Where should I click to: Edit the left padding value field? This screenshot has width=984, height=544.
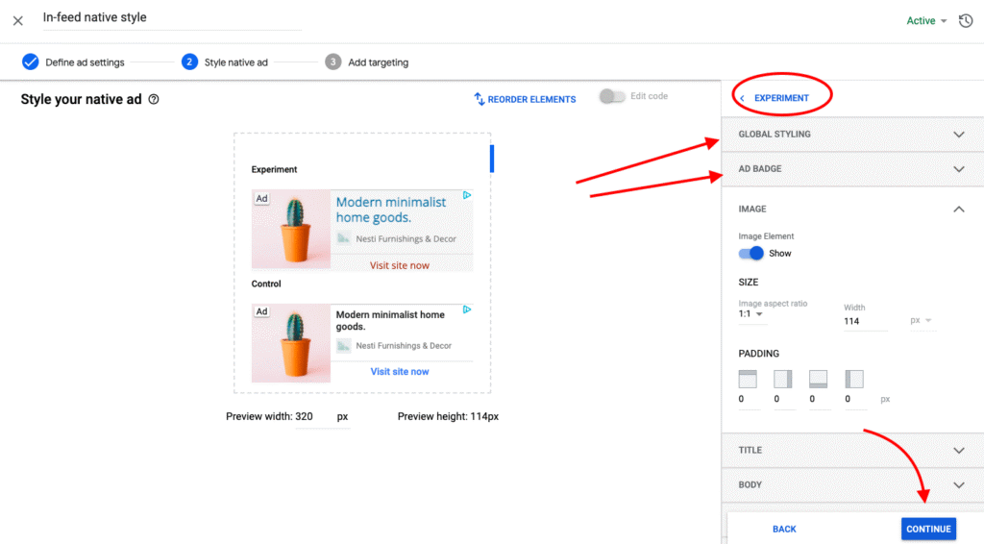(x=855, y=399)
